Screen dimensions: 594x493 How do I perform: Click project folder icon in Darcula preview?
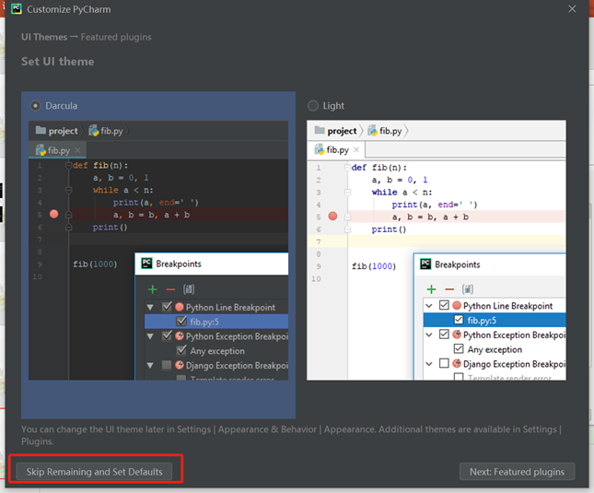click(x=41, y=130)
